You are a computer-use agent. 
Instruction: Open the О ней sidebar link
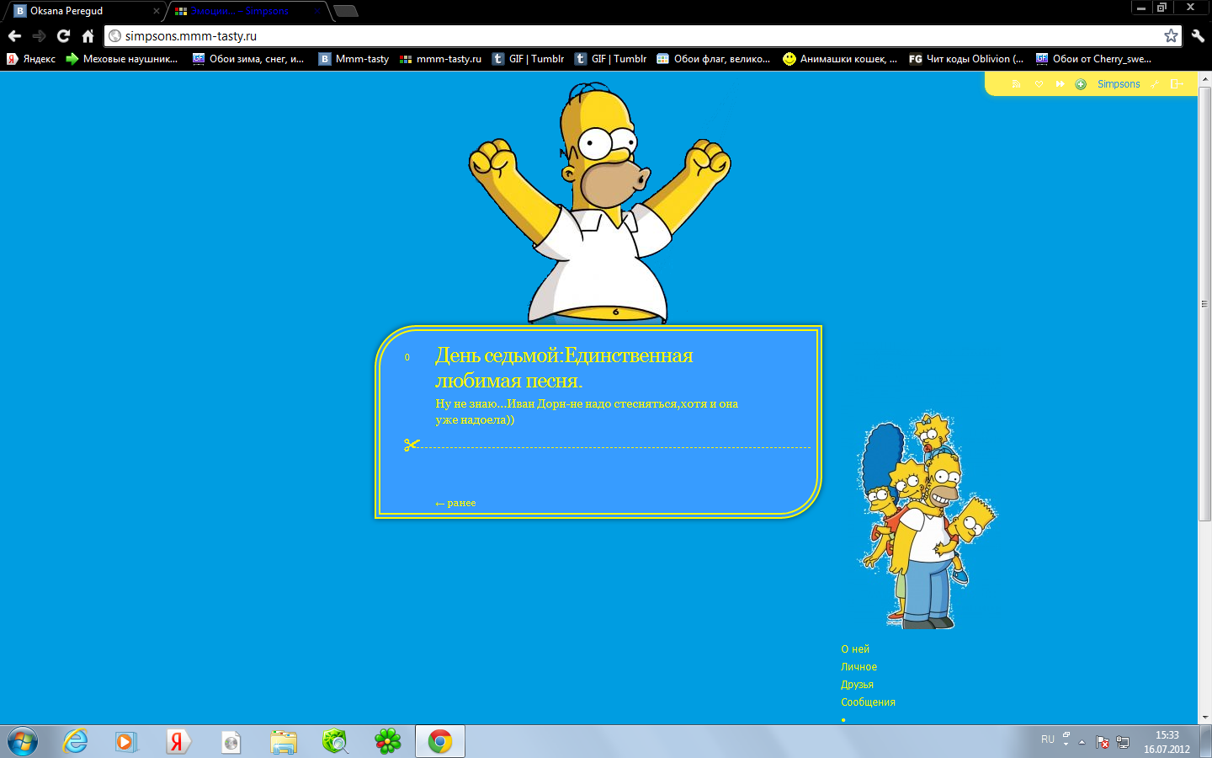click(855, 649)
